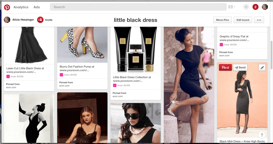
Task: Click AVON pink icon under Blurry-Dot Pump
Action: tap(61, 75)
